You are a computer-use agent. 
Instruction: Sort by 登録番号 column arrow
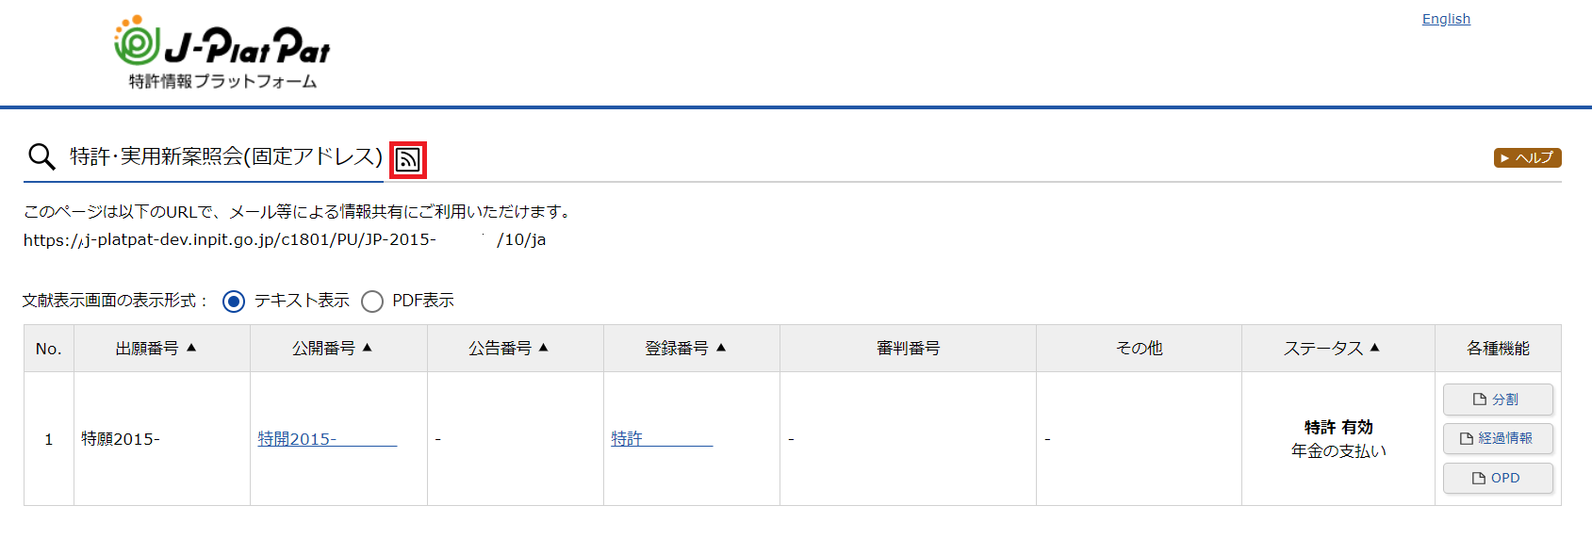click(721, 348)
